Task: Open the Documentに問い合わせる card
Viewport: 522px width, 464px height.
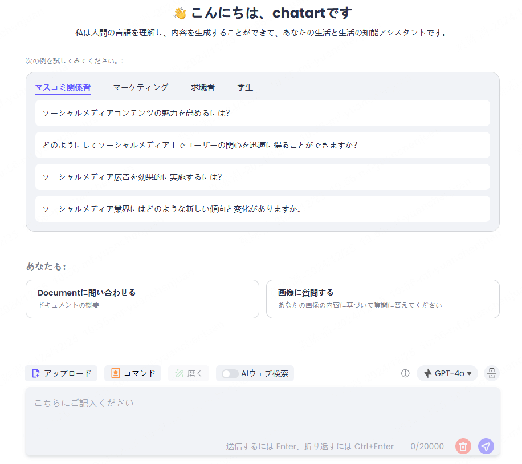Action: pyautogui.click(x=142, y=299)
